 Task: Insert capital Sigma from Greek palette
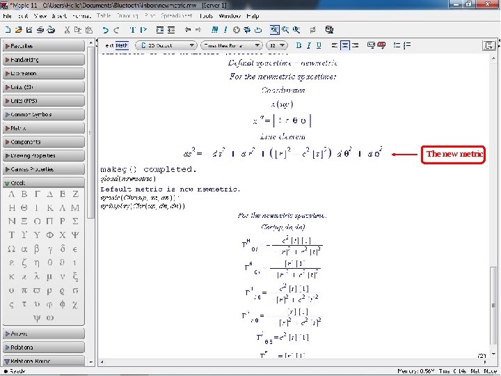75,221
